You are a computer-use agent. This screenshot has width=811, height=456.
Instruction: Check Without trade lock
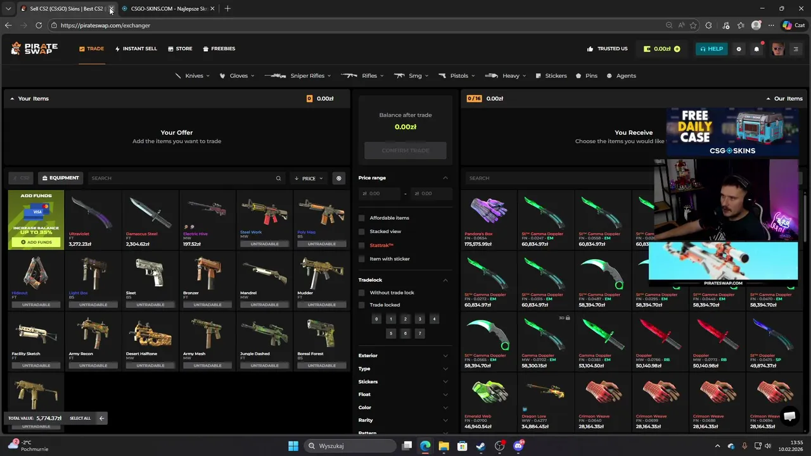[x=362, y=293]
